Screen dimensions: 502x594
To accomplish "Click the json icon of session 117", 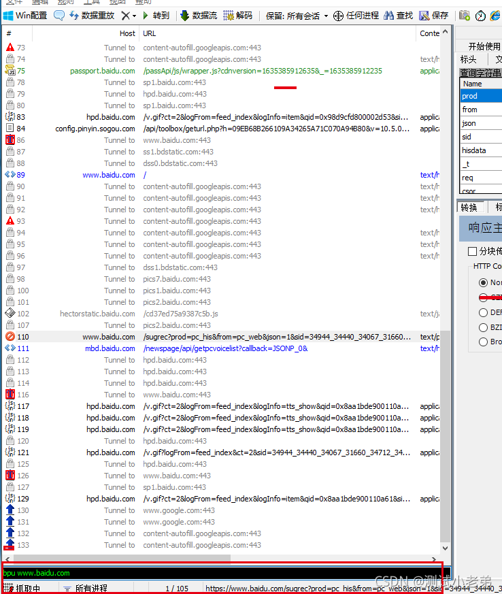I will point(10,406).
